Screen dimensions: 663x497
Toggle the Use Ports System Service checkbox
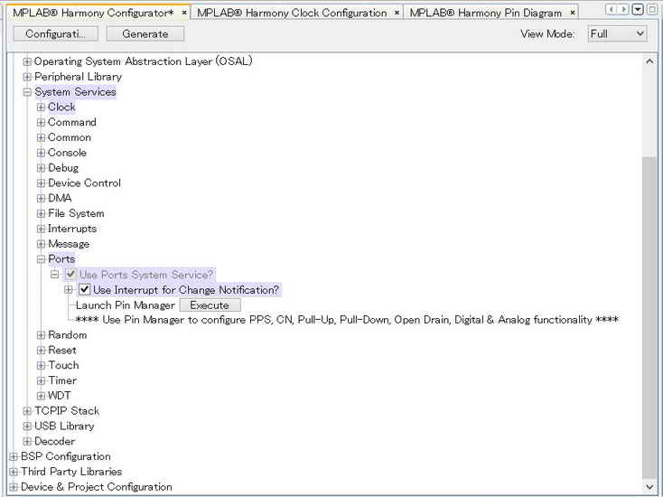coord(70,275)
